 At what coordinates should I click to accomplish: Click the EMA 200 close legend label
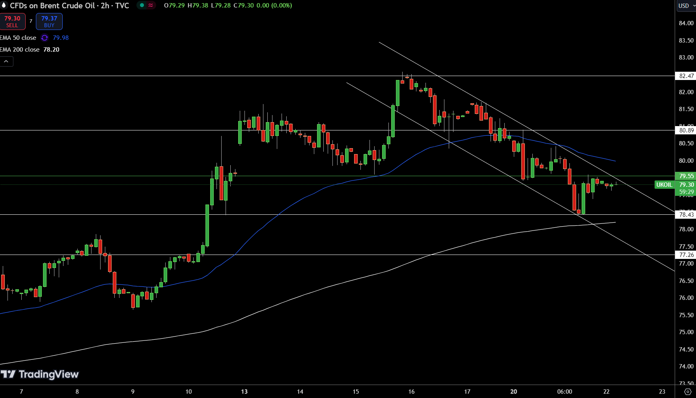coord(20,50)
